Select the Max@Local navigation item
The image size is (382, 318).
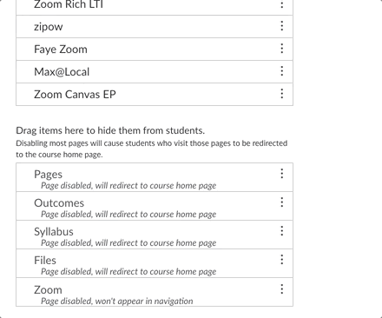coord(155,71)
